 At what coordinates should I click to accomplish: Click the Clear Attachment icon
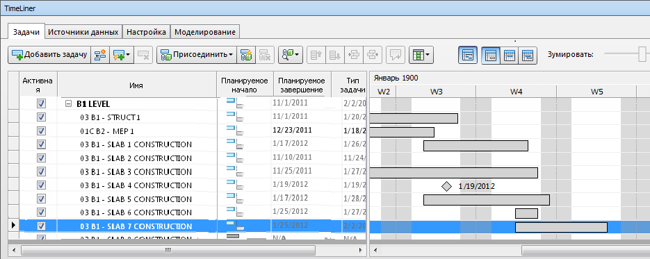point(265,55)
